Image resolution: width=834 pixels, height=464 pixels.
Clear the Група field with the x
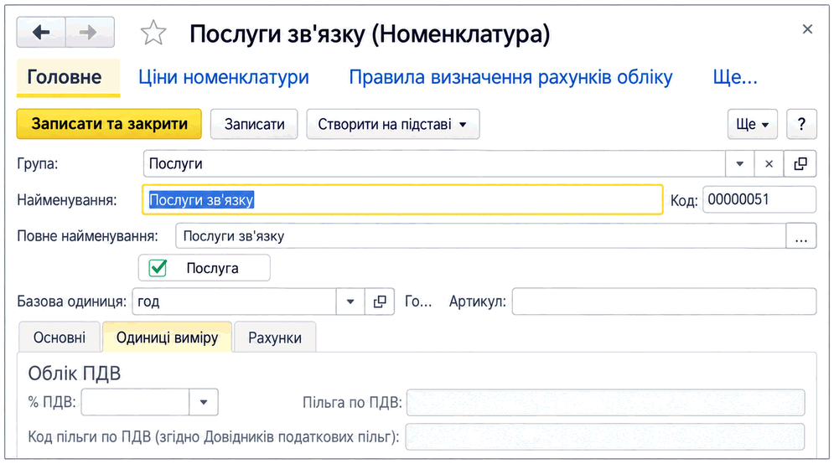tap(769, 163)
